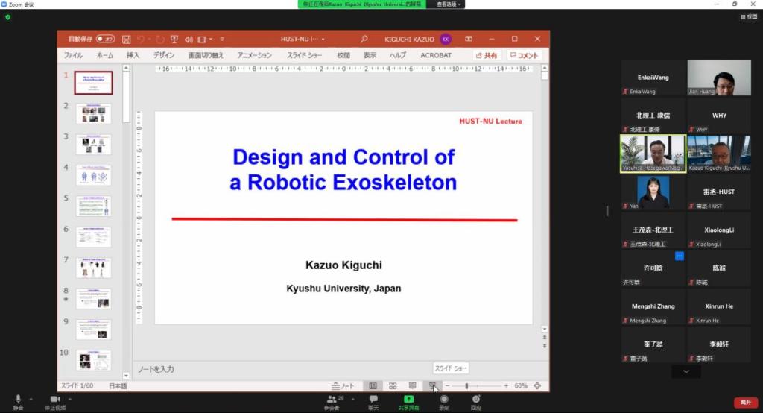Mute microphone in Zoom toolbar
Screen dimensions: 763x413
point(18,400)
